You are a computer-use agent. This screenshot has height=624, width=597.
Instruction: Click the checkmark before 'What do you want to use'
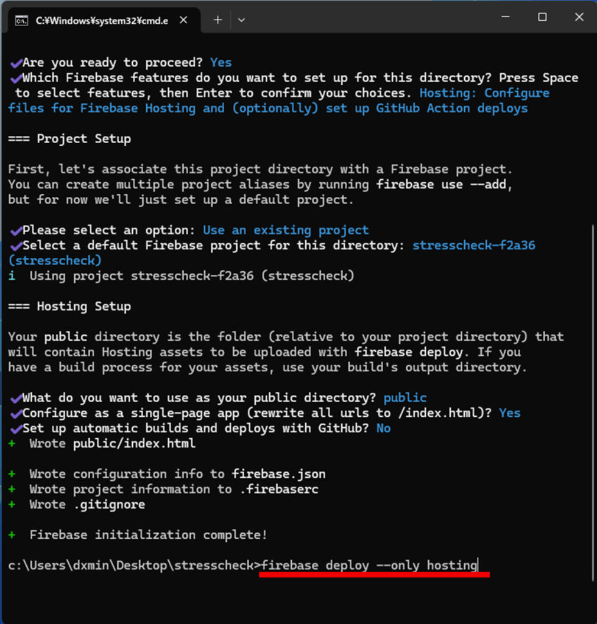(x=16, y=398)
